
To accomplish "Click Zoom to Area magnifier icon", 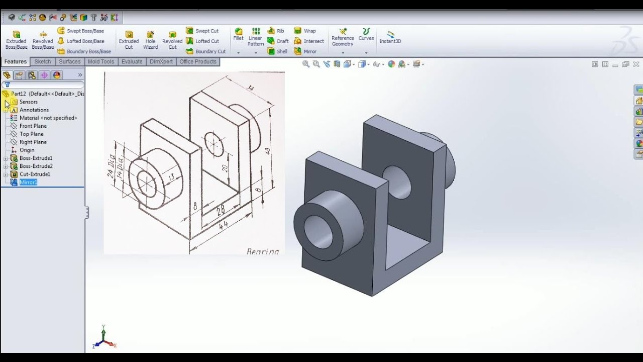I will (x=316, y=64).
